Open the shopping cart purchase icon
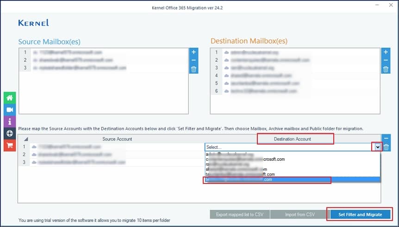Viewport: 399px width, 227px height. [x=10, y=145]
